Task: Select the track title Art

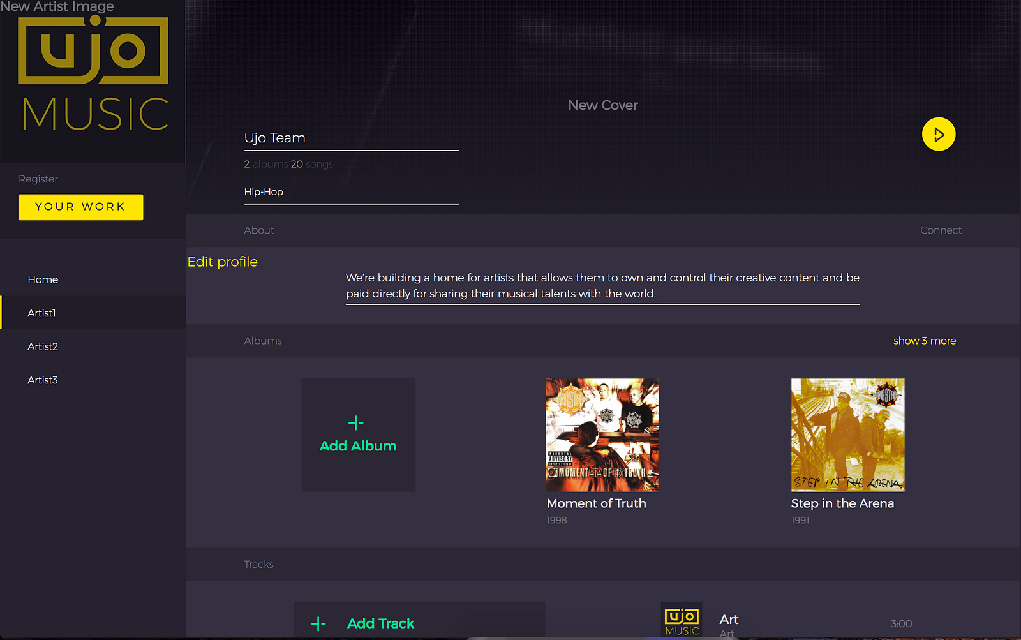Action: (729, 620)
